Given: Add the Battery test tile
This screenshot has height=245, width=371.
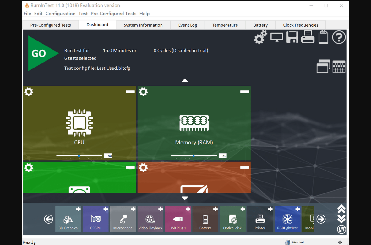Looking at the screenshot, I should point(215,209).
